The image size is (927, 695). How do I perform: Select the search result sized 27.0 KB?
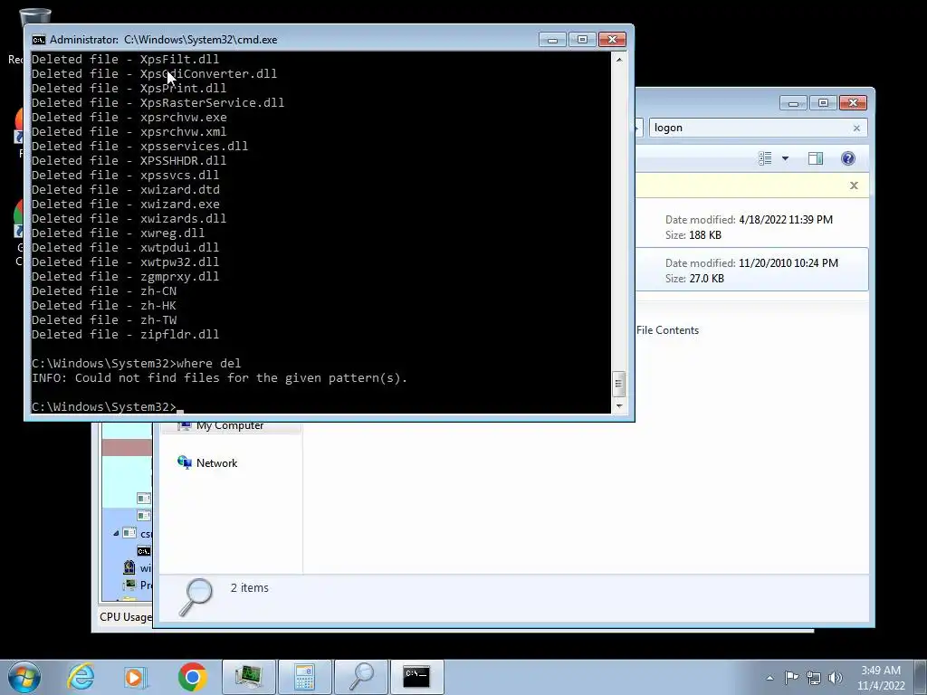(x=751, y=270)
